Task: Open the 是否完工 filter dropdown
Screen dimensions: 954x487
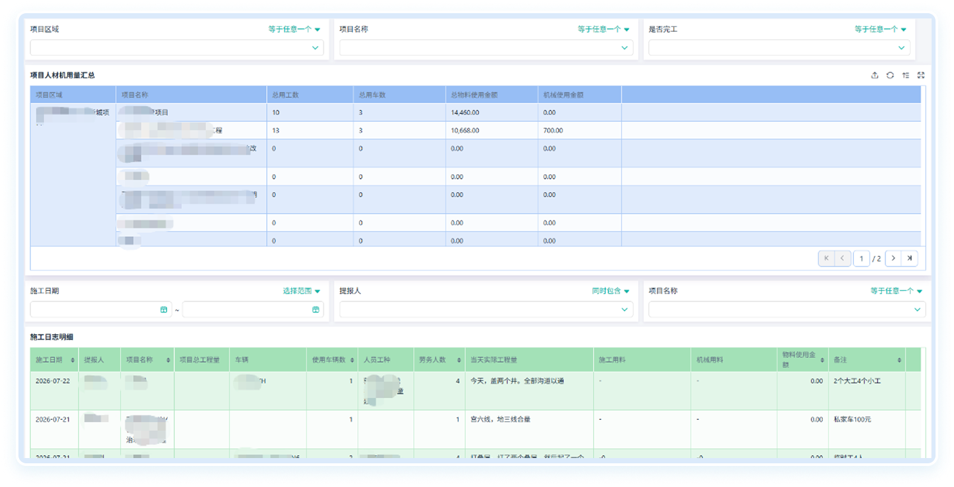Action: click(779, 47)
